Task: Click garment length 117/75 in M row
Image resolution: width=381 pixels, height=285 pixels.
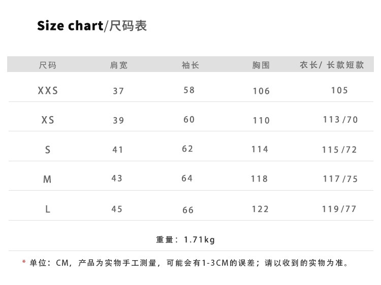Action: 340,179
